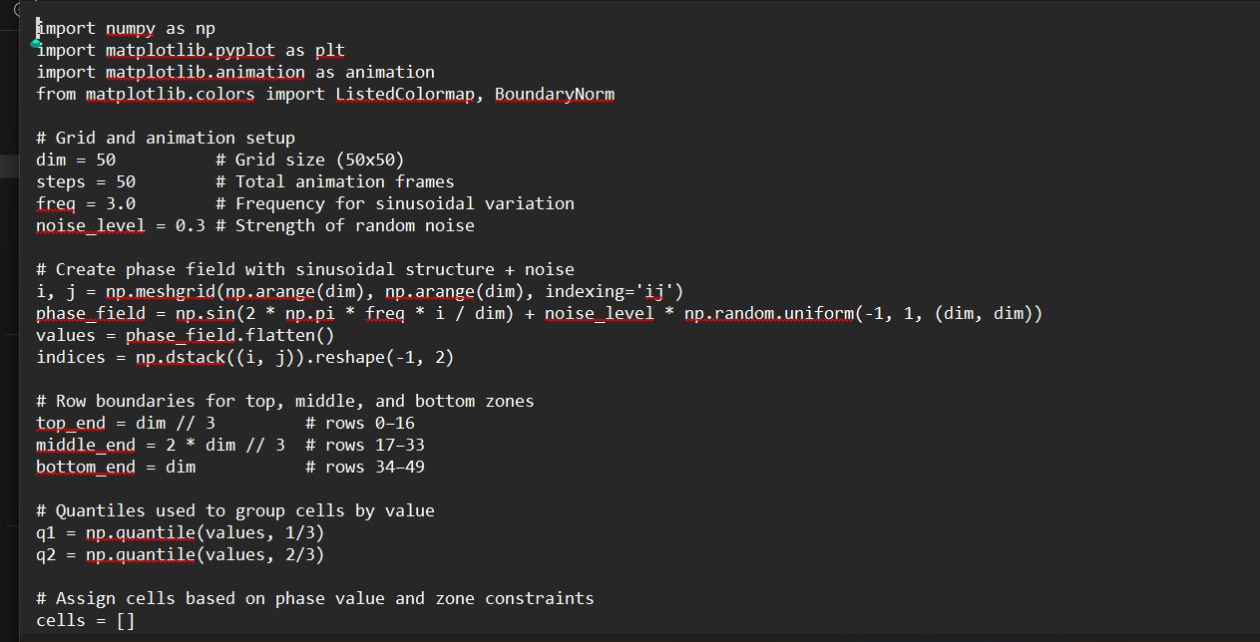Click the teal text cursor handle
The image size is (1260, 642).
(x=36, y=43)
